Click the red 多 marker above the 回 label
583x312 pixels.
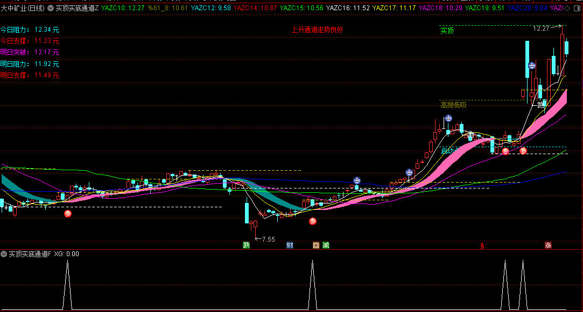tap(313, 221)
